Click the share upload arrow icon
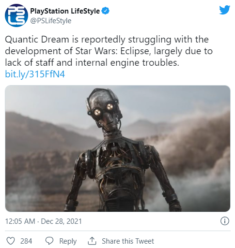This screenshot has height=248, width=235. [x=92, y=241]
